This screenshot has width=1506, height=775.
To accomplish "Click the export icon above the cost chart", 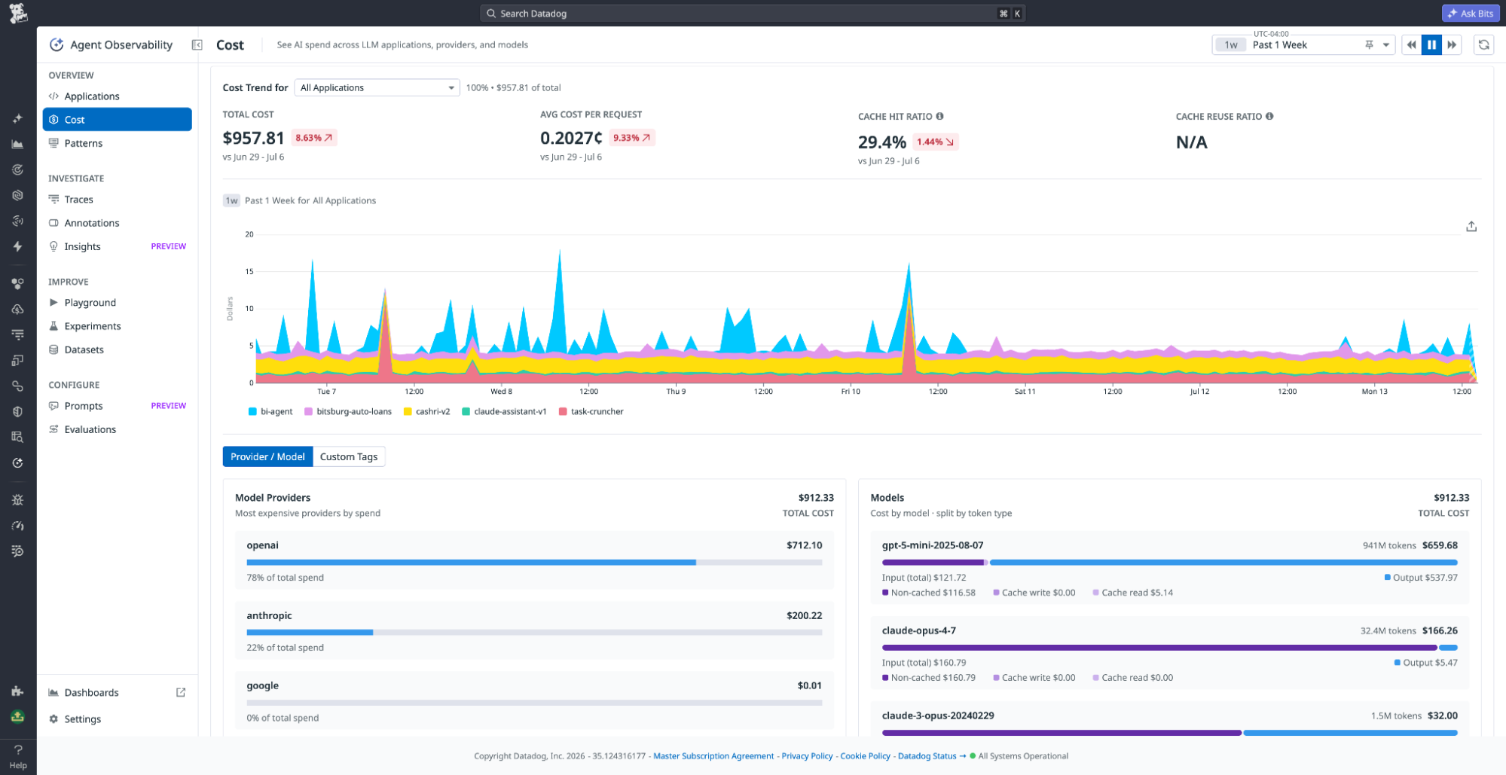I will point(1471,227).
